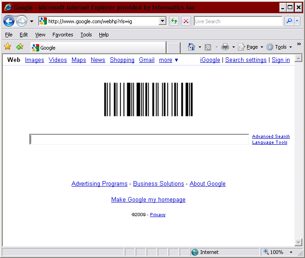Click the address bar URL field

click(99, 21)
